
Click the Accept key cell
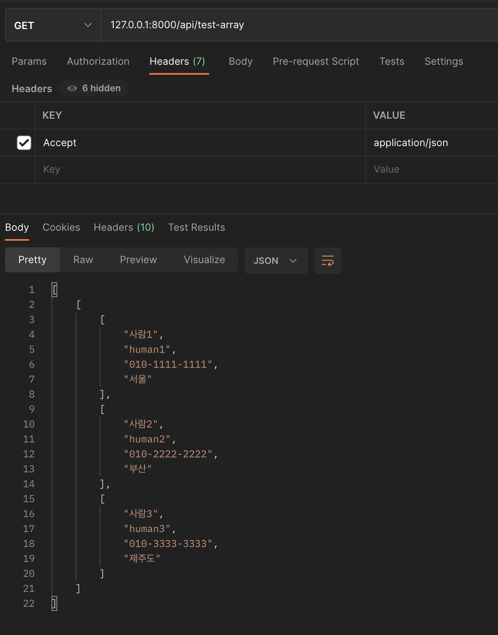pos(200,143)
